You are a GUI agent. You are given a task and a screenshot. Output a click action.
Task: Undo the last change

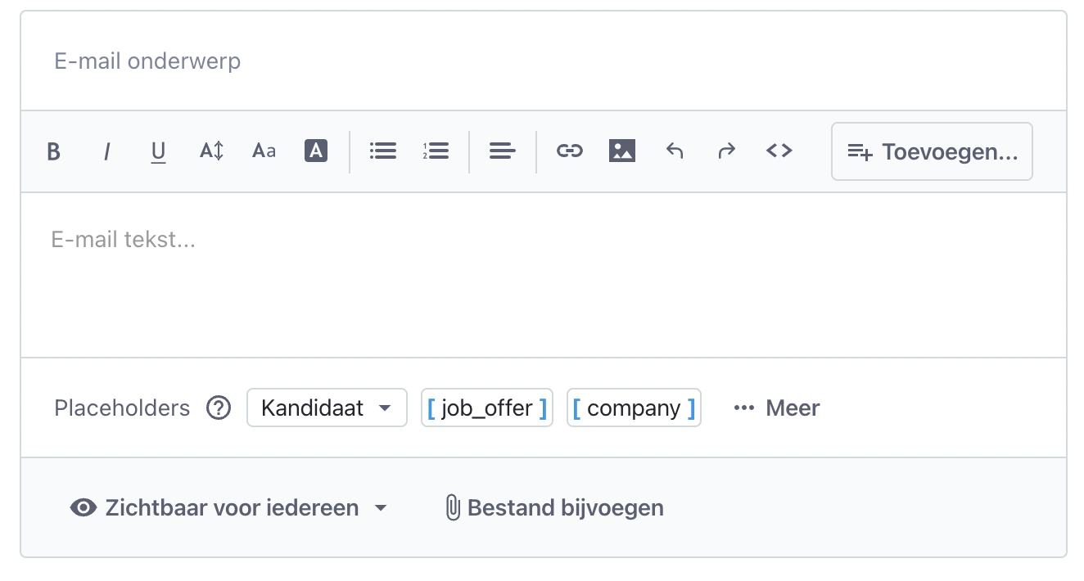coord(674,151)
